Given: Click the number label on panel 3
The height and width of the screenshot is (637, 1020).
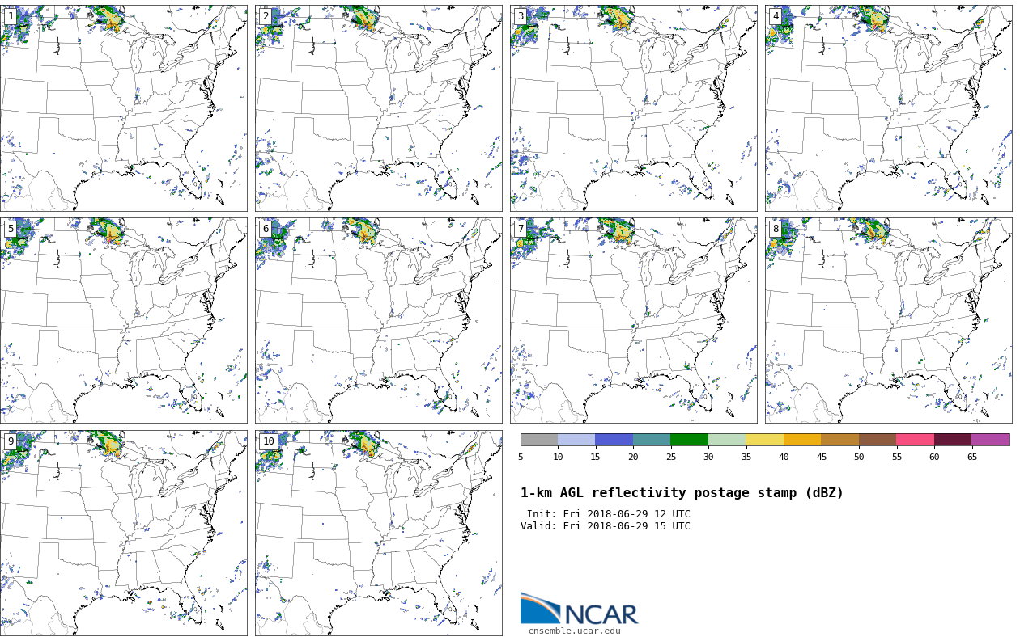Looking at the screenshot, I should 521,16.
